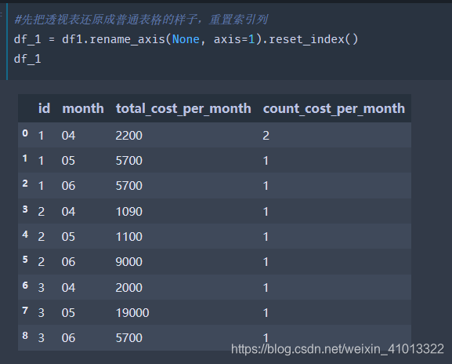Click the reset_index() call in code

[x=313, y=39]
